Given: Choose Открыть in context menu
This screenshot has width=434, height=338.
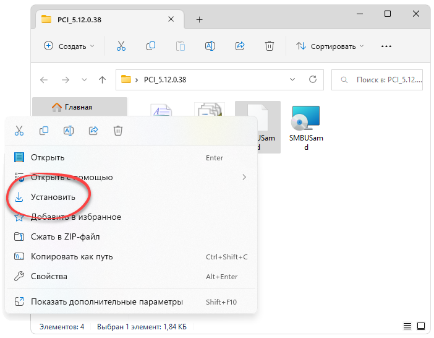Looking at the screenshot, I should click(131, 158).
